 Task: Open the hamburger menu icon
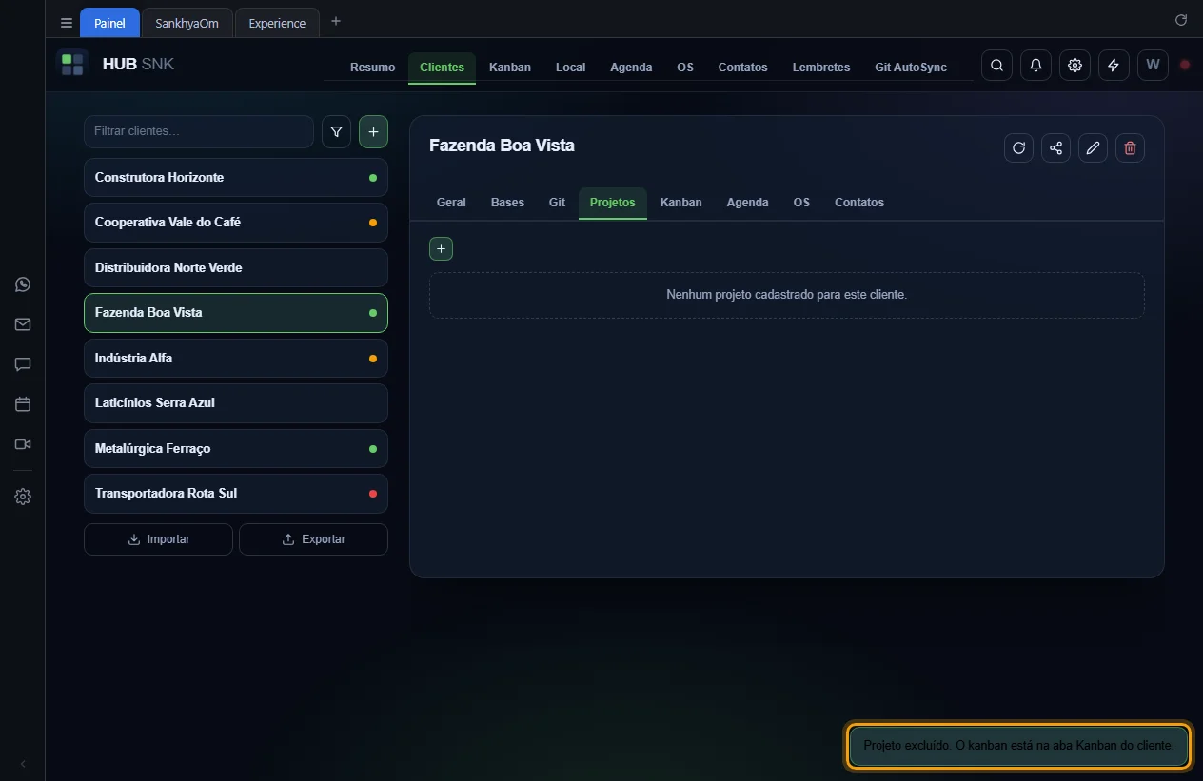66,23
